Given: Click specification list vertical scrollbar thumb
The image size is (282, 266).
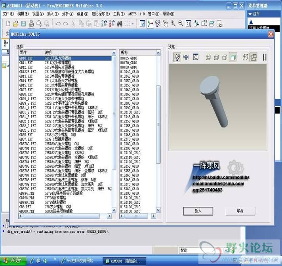Looking at the screenshot, I should pos(158,124).
